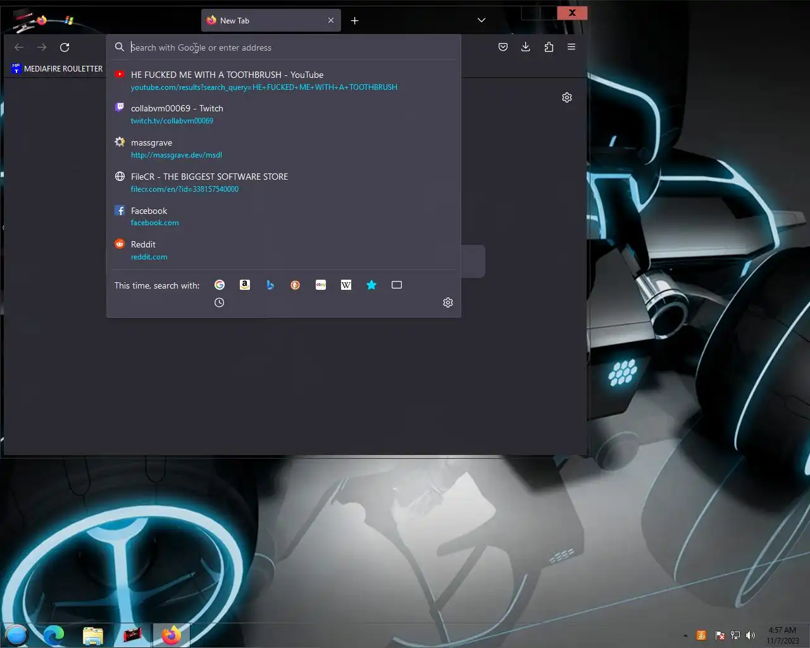This screenshot has width=810, height=648.
Task: Search in open Tabs icon
Action: click(397, 285)
